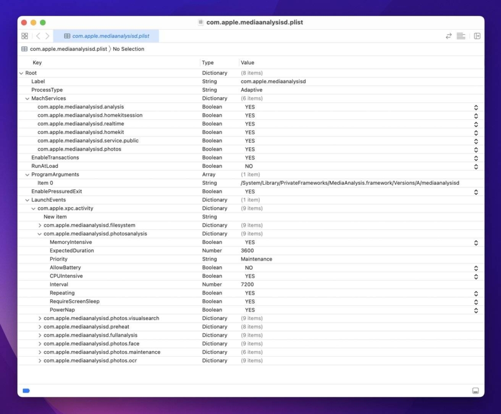This screenshot has height=414, width=501.
Task: Toggle RunAtLoad from NO to YES
Action: click(x=475, y=166)
